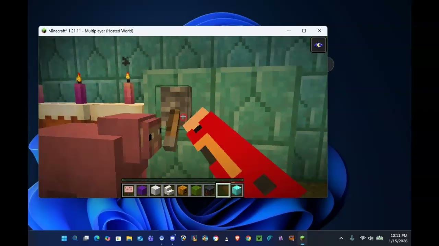Open Outlook from the taskbar
Viewport: 439px width, 246px height.
[140, 238]
